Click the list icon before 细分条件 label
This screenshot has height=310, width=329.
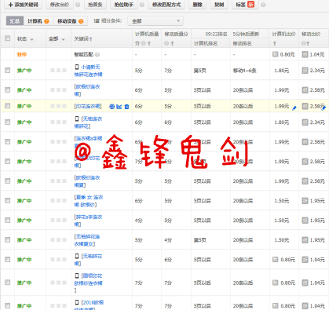97,21
